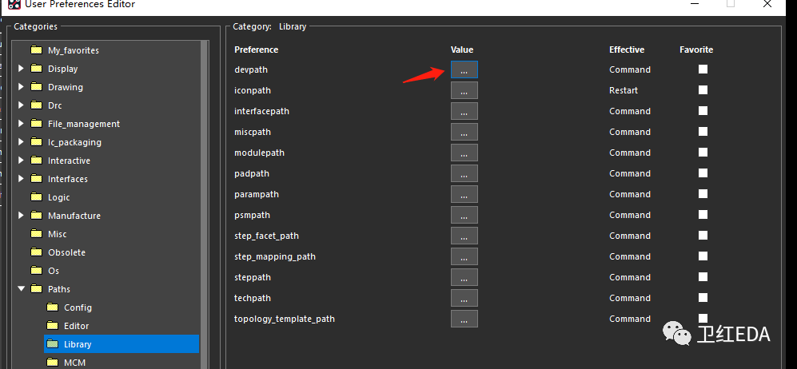Click the Config folder icon
This screenshot has width=797, height=369.
tap(53, 307)
